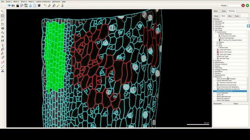
Task: Expand the Cell Atlas 3D group
Action: 214,23
